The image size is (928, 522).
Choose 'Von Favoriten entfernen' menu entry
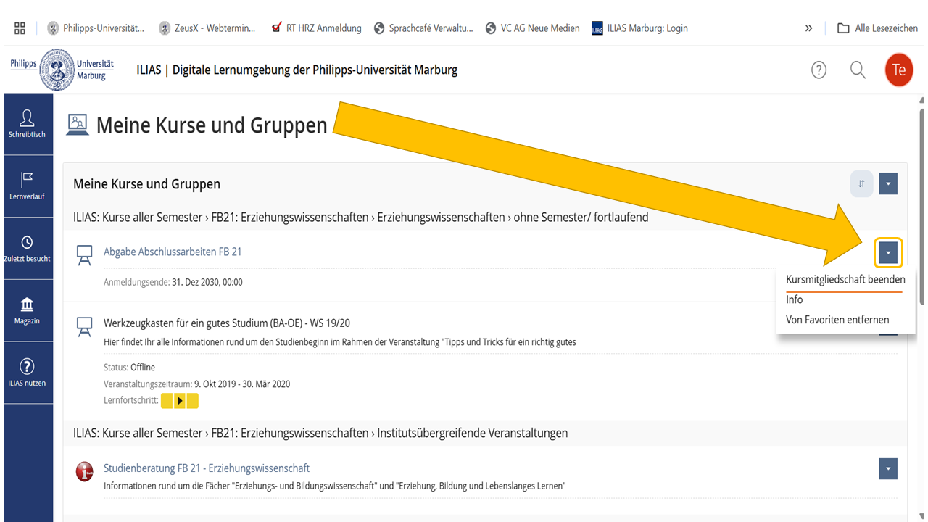[837, 320]
